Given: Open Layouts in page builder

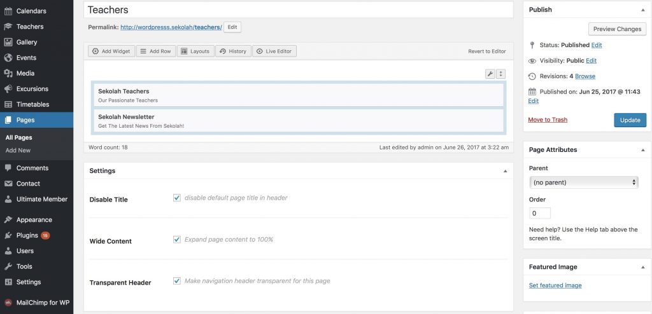Looking at the screenshot, I should [195, 51].
